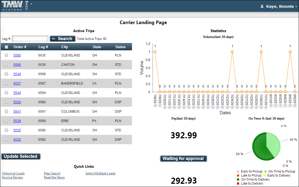Click the COLUMBUS city cell
The height and width of the screenshot is (187, 299).
pos(70,111)
